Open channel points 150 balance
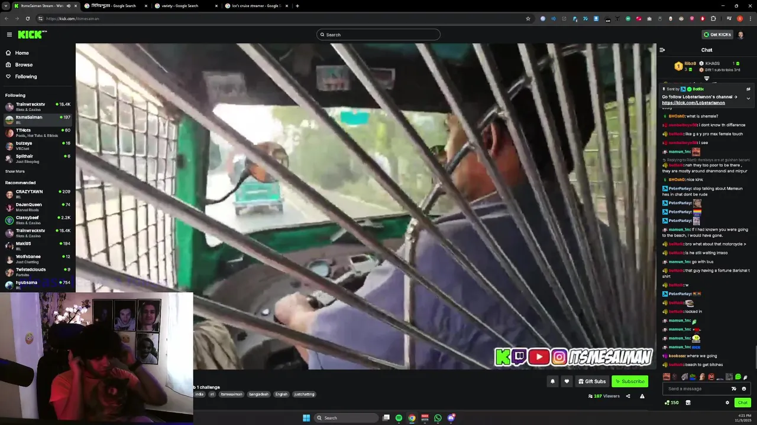 672,403
